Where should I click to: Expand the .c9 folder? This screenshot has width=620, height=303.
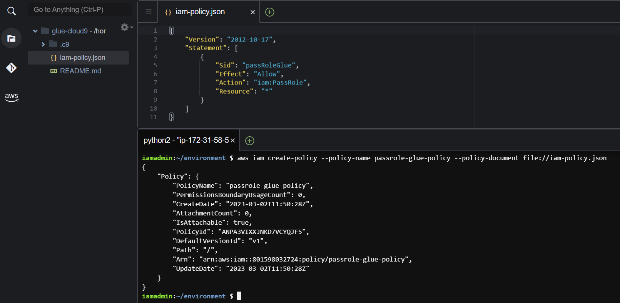click(43, 45)
